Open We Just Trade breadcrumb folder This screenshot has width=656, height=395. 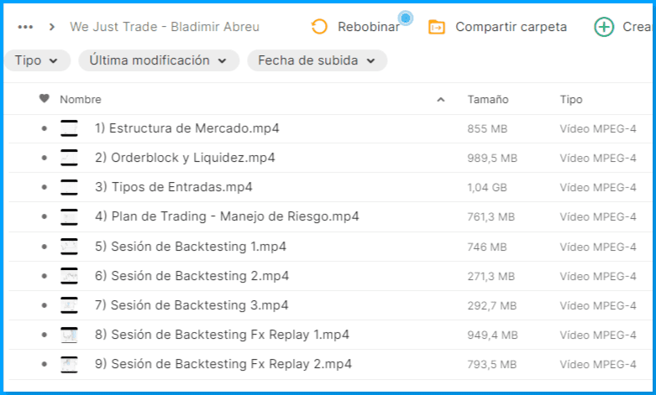(x=165, y=27)
